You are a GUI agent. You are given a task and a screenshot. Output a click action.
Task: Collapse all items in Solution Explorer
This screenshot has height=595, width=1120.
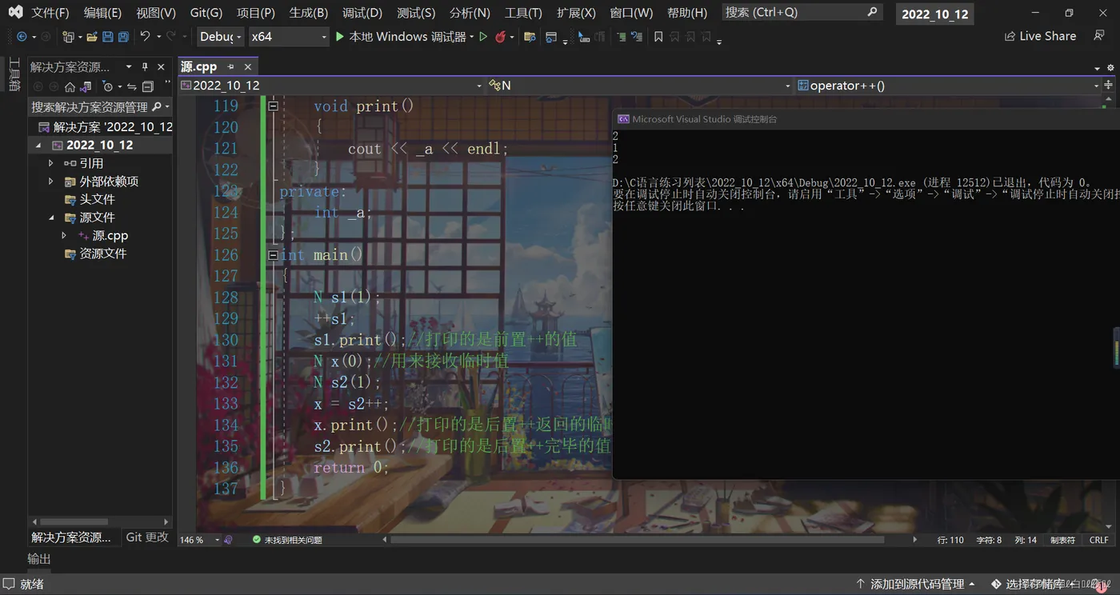point(147,86)
